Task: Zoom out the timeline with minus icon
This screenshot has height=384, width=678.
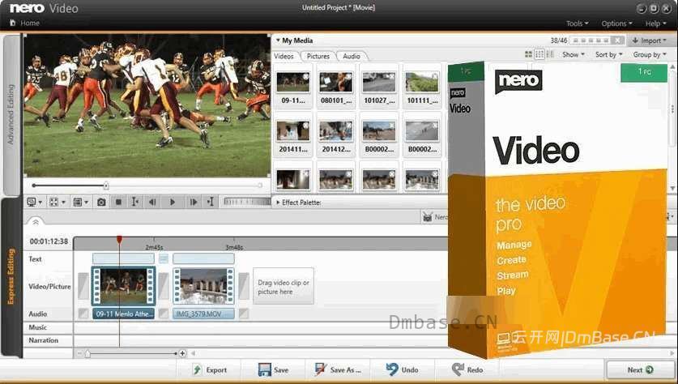Action: [x=79, y=353]
